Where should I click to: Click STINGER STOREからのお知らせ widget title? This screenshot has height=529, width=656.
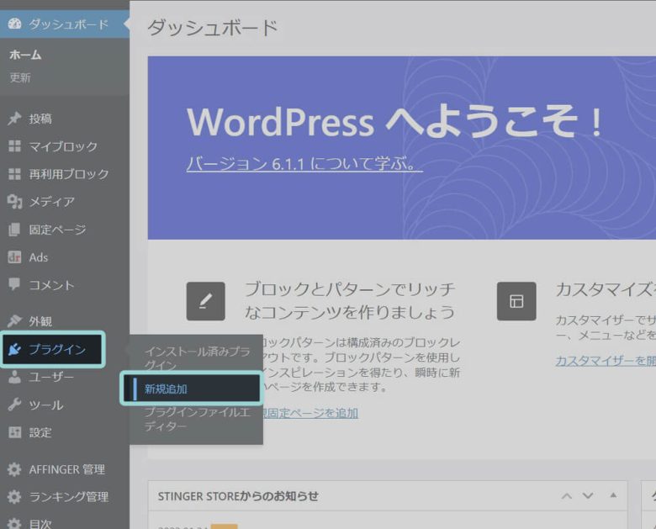238,496
